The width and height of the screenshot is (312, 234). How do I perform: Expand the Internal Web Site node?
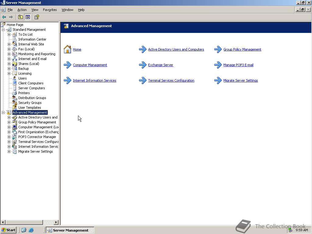coord(9,44)
